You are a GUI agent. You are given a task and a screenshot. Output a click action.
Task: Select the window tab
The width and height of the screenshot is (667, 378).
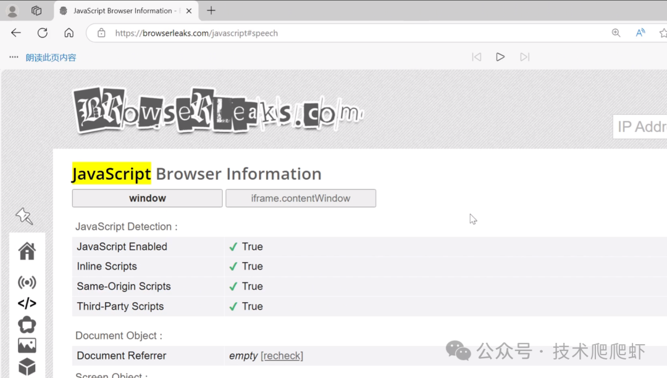[x=147, y=198]
